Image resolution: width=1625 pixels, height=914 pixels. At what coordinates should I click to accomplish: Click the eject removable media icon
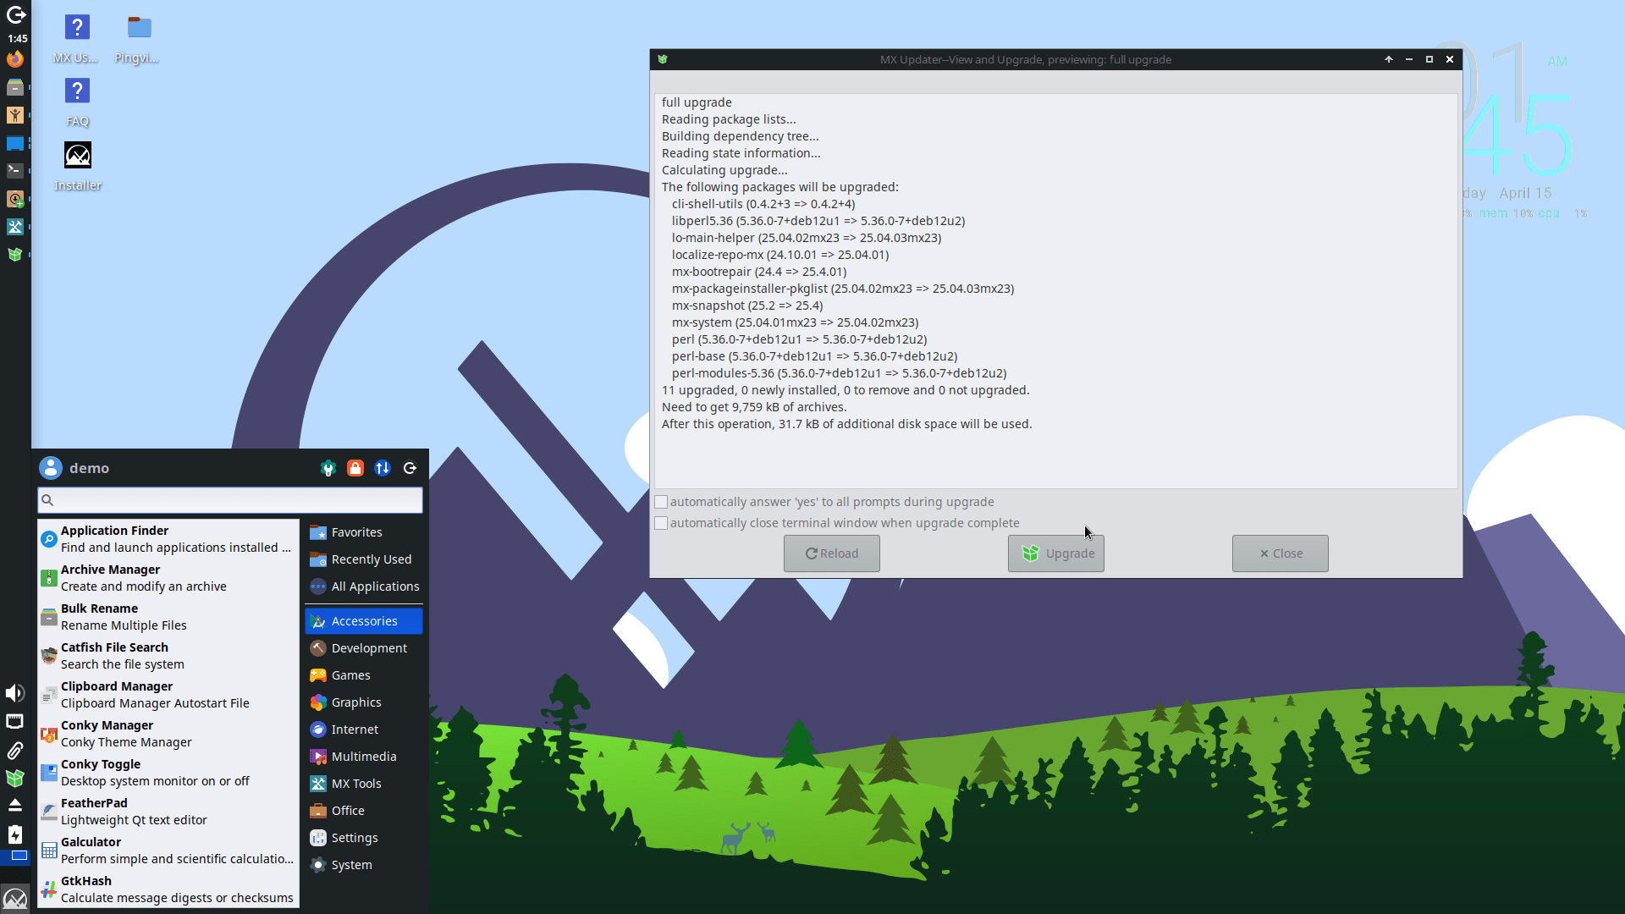coord(15,805)
